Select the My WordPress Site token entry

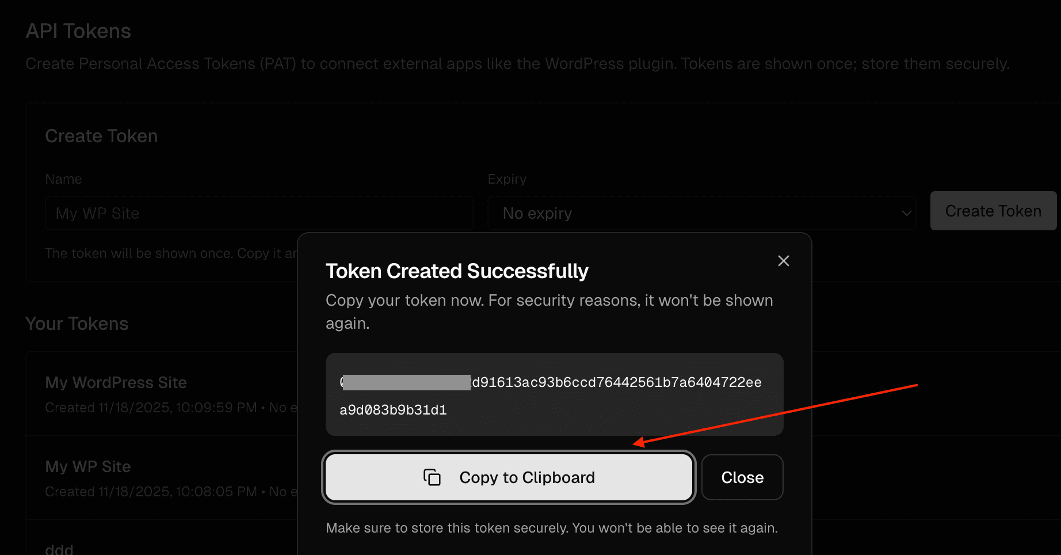116,383
